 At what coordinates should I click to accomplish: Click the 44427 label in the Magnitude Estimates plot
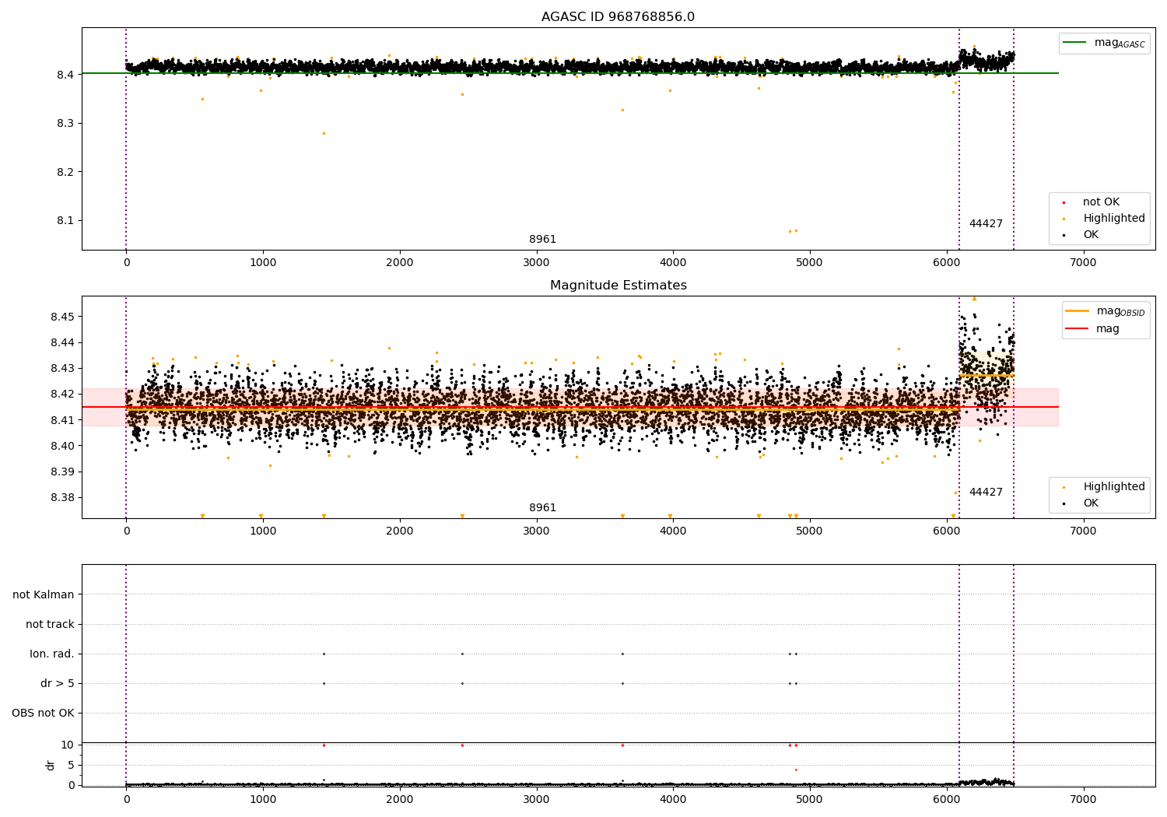(986, 493)
